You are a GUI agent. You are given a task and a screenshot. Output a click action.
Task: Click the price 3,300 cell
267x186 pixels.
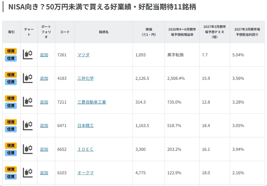[x=149, y=149]
